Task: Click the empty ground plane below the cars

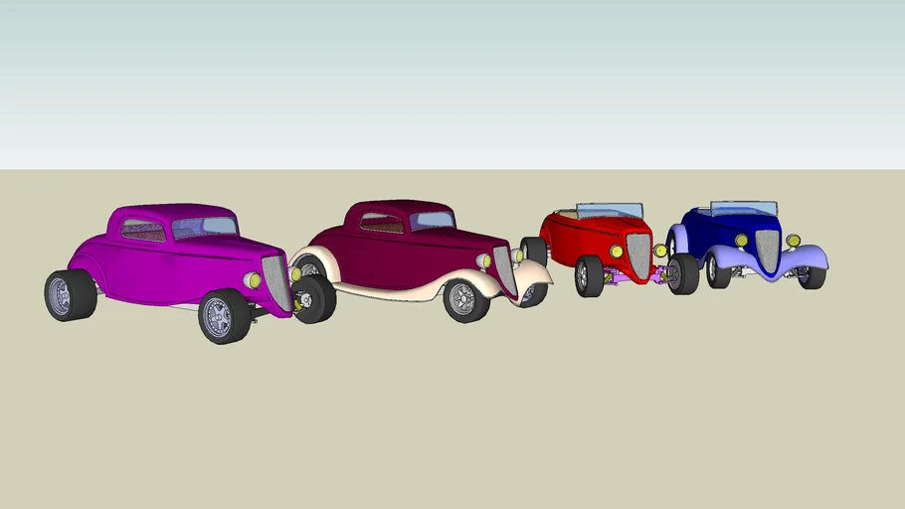Action: (452, 418)
